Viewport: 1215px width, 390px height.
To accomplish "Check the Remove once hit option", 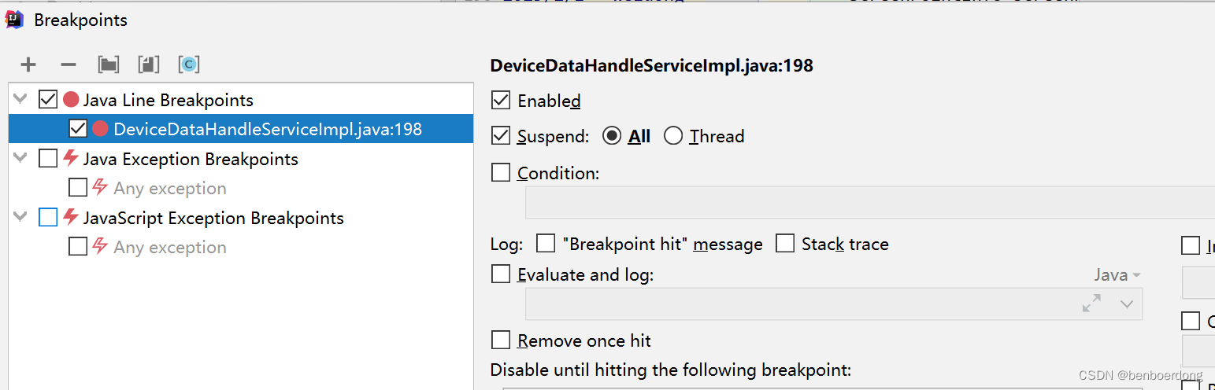I will pyautogui.click(x=501, y=340).
